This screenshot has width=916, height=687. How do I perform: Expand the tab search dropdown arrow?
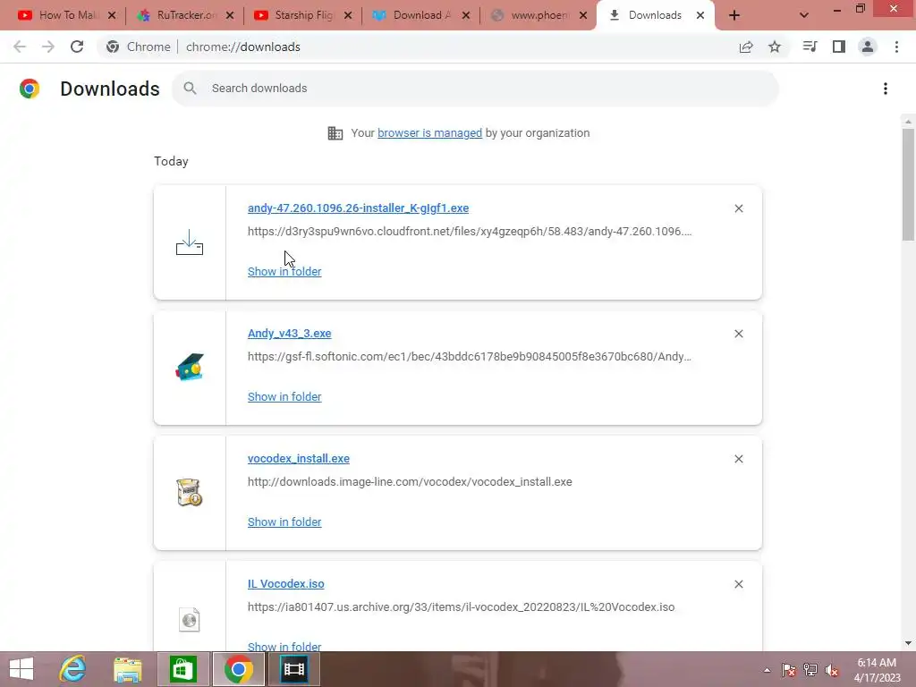click(804, 15)
